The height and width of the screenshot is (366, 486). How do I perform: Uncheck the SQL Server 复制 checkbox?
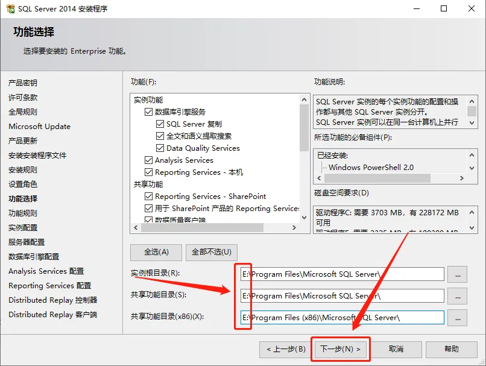click(x=160, y=124)
